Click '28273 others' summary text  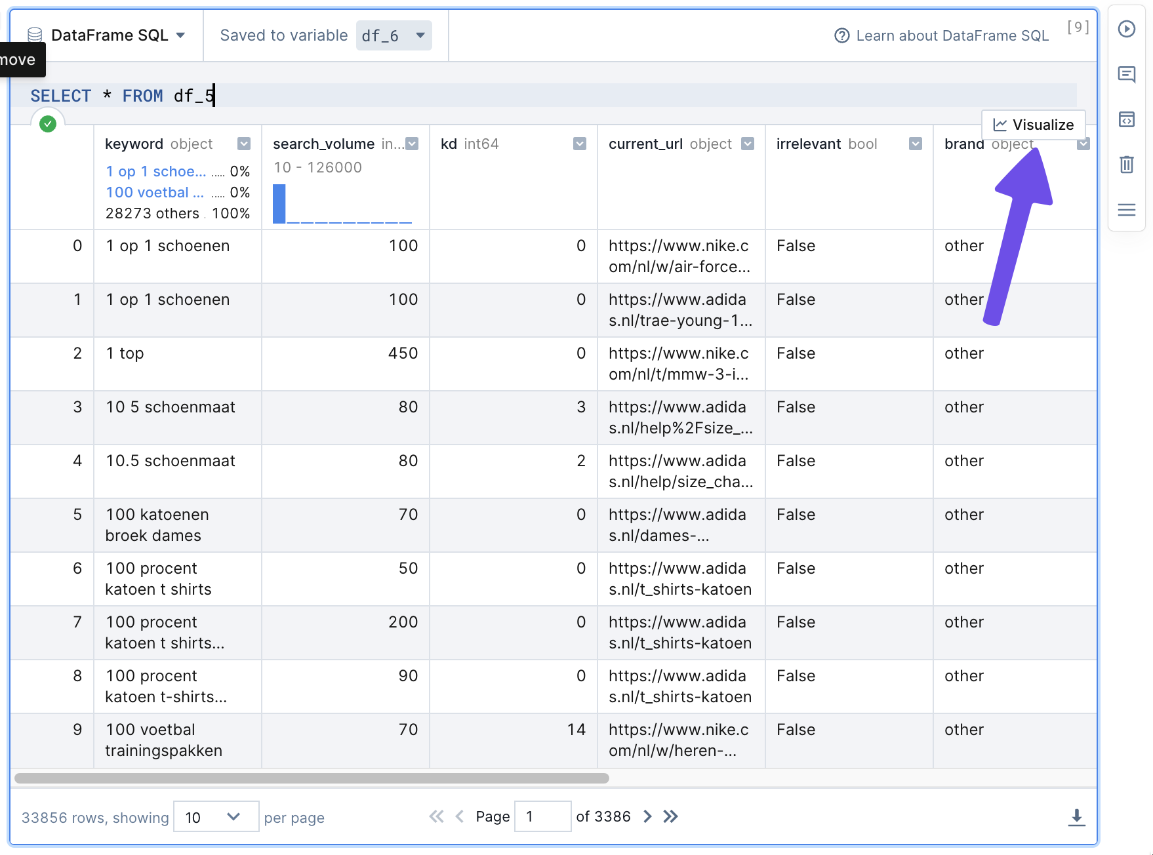click(x=152, y=213)
